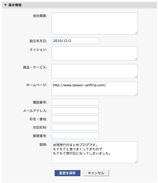Click the ミッション textarea resize grip
Image resolution: width=158 pixels, height=183 pixels.
136,59
